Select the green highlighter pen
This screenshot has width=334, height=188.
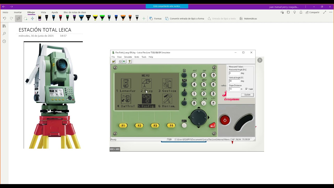(x=102, y=18)
